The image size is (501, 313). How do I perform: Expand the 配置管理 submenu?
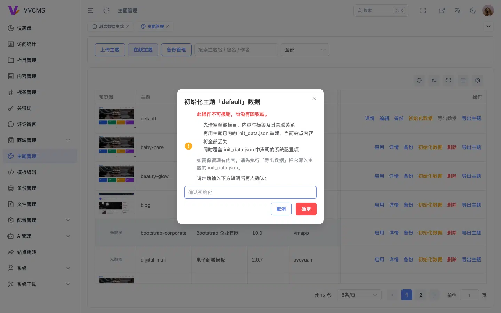(x=40, y=220)
